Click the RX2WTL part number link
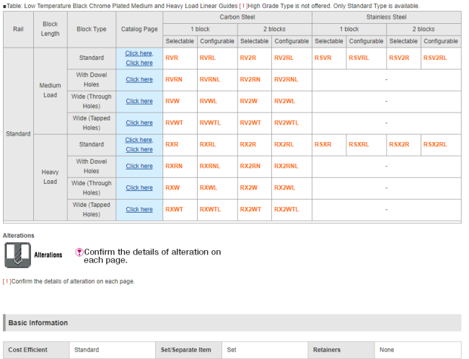Image resolution: width=469 pixels, height=359 pixels. (286, 209)
